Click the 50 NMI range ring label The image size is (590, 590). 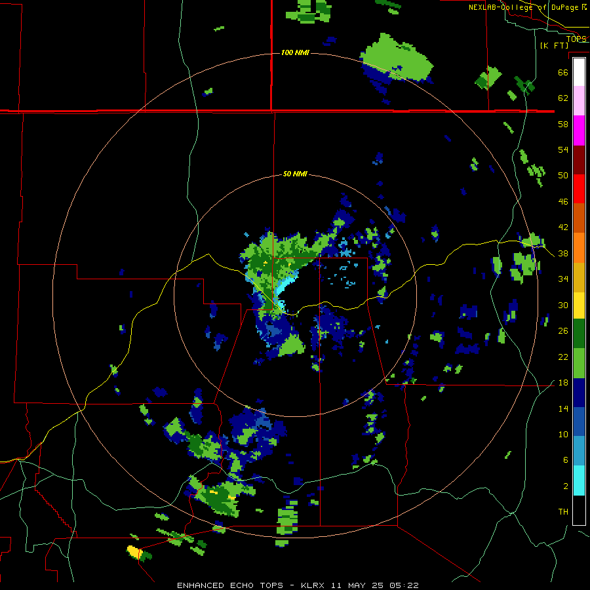(x=295, y=174)
